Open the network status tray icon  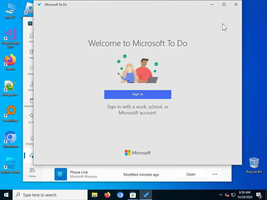click(233, 195)
